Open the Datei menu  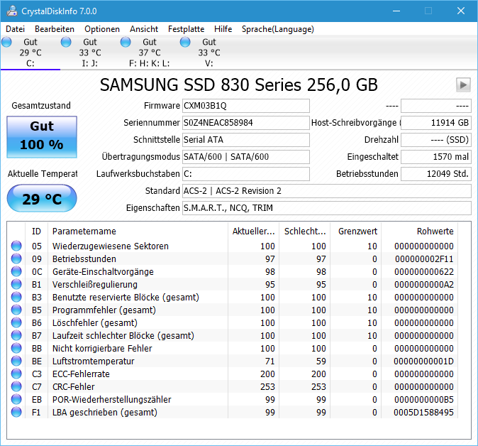click(15, 29)
